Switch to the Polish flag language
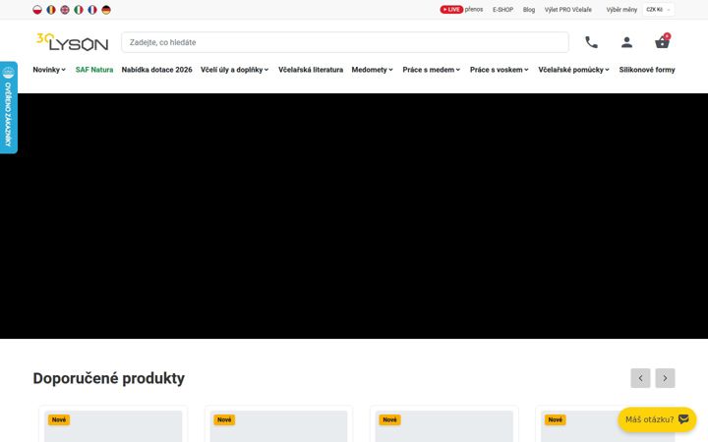Screen dimensions: 708x442 [x=37, y=10]
